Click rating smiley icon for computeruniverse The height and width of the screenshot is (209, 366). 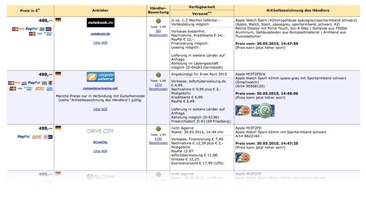(x=158, y=75)
